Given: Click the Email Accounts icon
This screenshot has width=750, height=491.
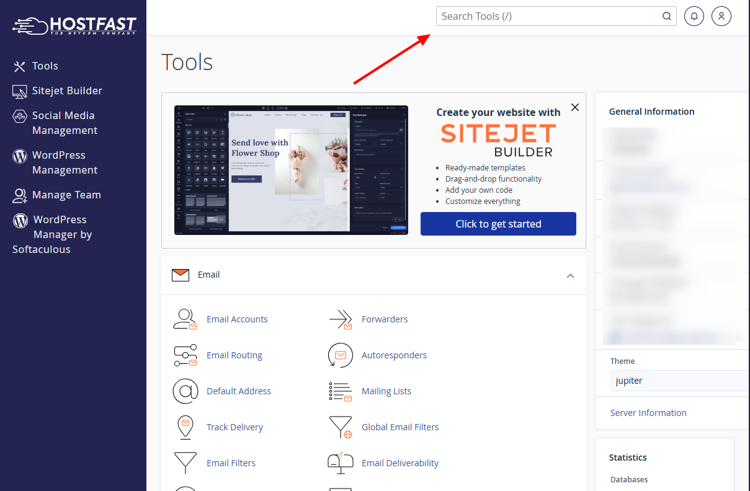Looking at the screenshot, I should (x=185, y=319).
